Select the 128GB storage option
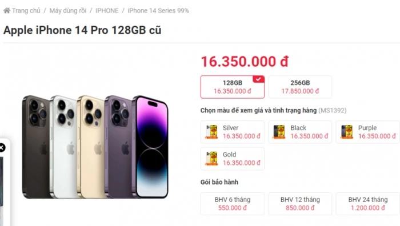The height and width of the screenshot is (226, 400). [233, 87]
